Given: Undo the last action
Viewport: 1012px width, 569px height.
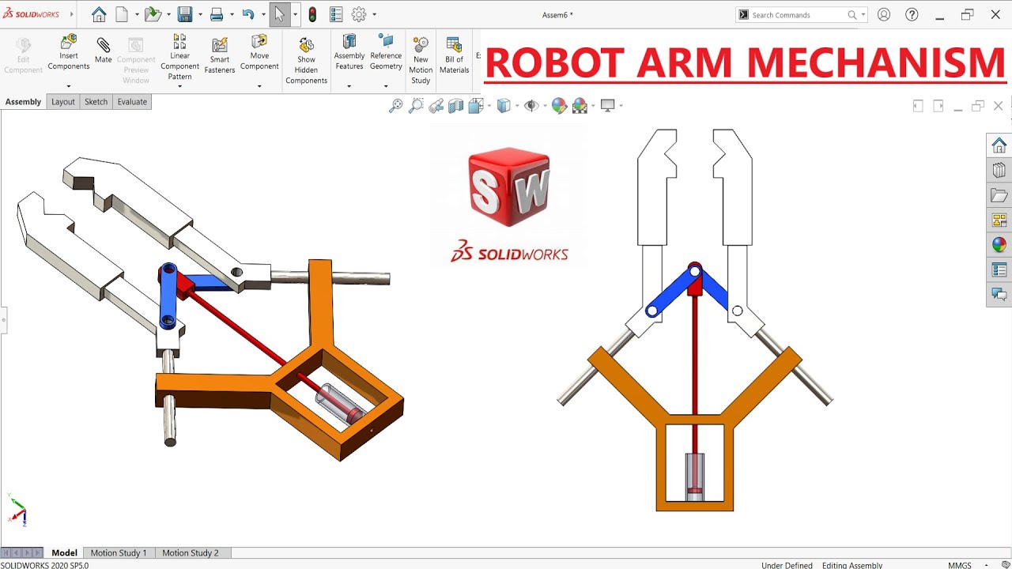Looking at the screenshot, I should (x=247, y=14).
